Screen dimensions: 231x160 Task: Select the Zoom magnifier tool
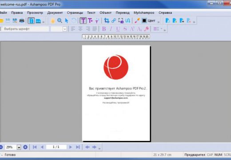tap(60, 20)
